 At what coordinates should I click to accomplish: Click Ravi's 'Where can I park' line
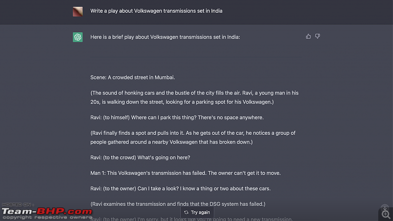click(x=177, y=118)
